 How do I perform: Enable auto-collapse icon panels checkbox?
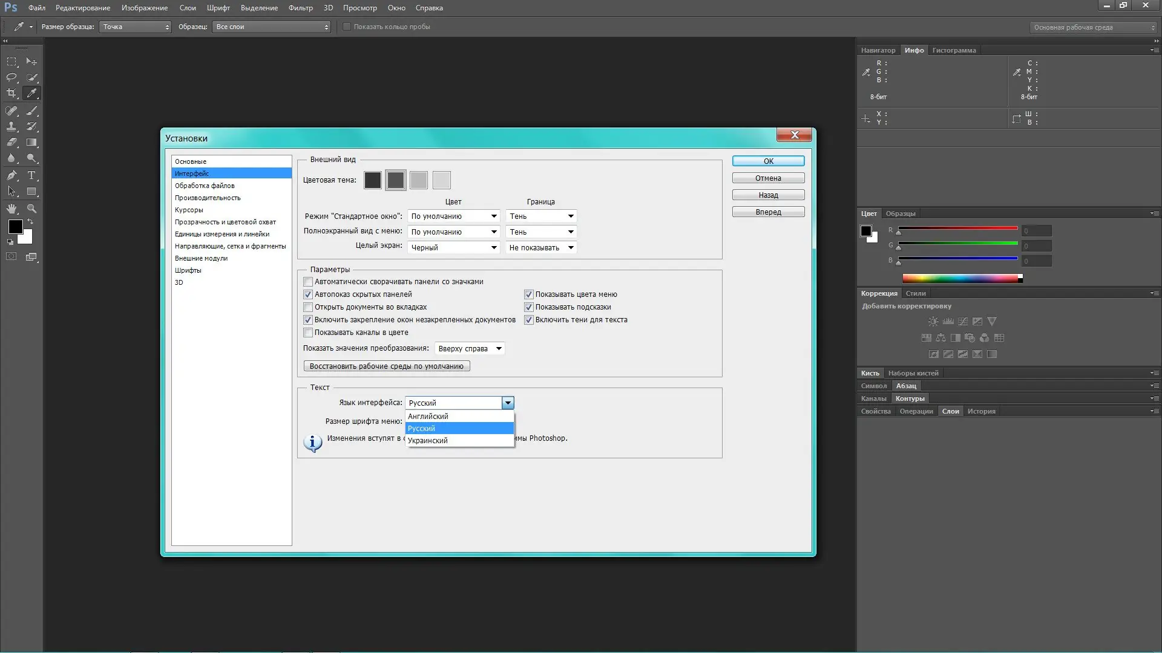tap(308, 282)
